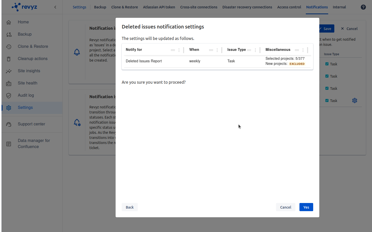Click the Cleanup actions trash icon
The image size is (372, 232).
point(9,59)
